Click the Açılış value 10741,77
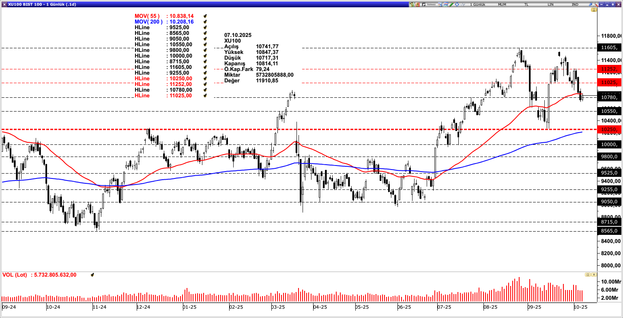This screenshot has height=318, width=623. [267, 46]
